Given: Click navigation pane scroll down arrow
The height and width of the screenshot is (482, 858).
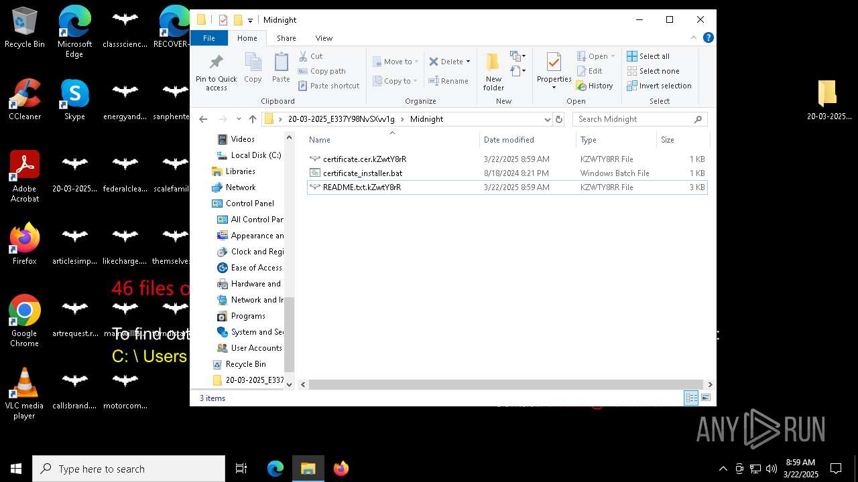Looking at the screenshot, I should tap(290, 384).
